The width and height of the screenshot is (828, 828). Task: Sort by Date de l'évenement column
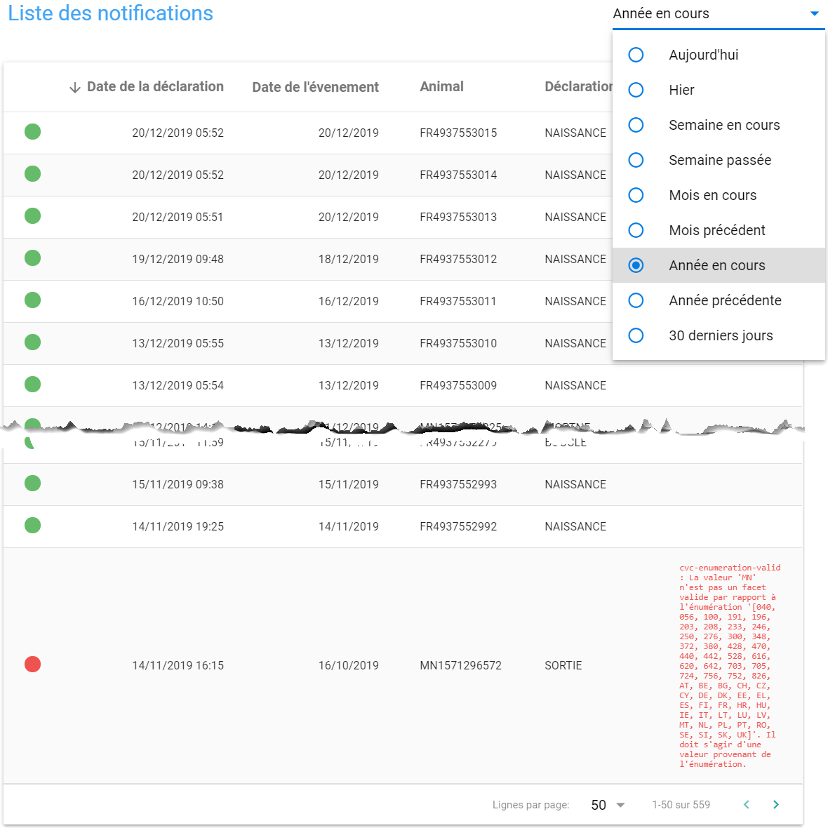(x=315, y=87)
